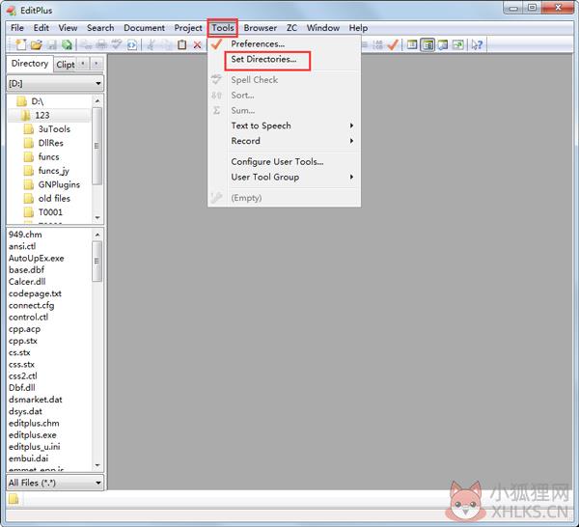Image resolution: width=579 pixels, height=527 pixels.
Task: Click the toolbar Preferences checkmark icon
Action: pos(393,45)
